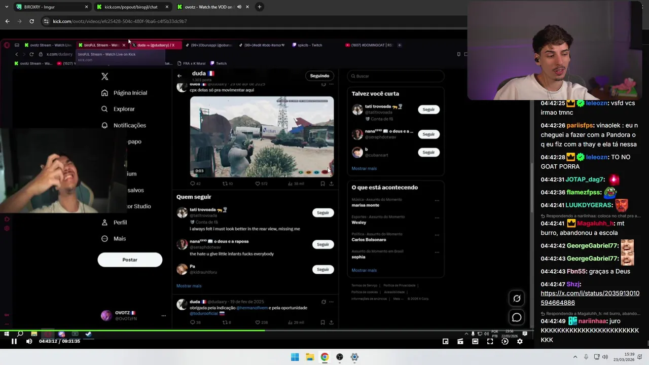Viewport: 649px width, 365px height.
Task: Open Notificações in the X sidebar
Action: coord(124,125)
